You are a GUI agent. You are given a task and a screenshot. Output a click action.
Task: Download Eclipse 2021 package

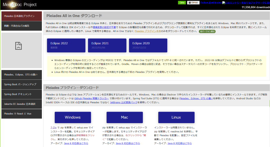107,45
